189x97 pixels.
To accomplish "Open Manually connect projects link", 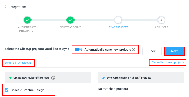I will point(168,62).
